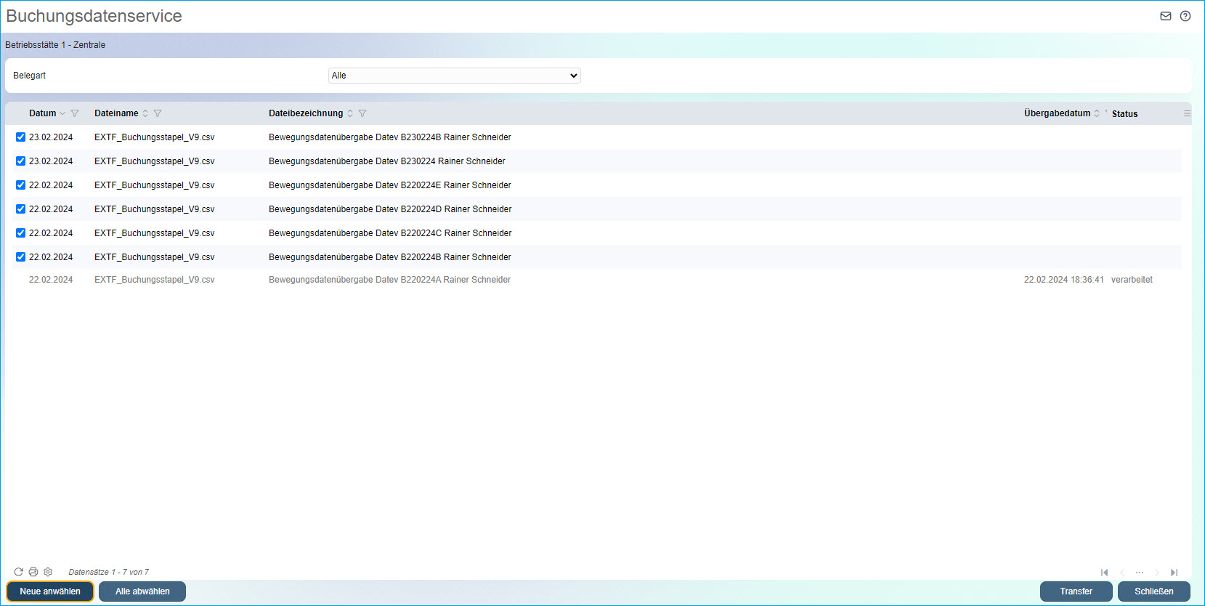Click Alle abwählen button
The image size is (1205, 606).
pos(142,591)
